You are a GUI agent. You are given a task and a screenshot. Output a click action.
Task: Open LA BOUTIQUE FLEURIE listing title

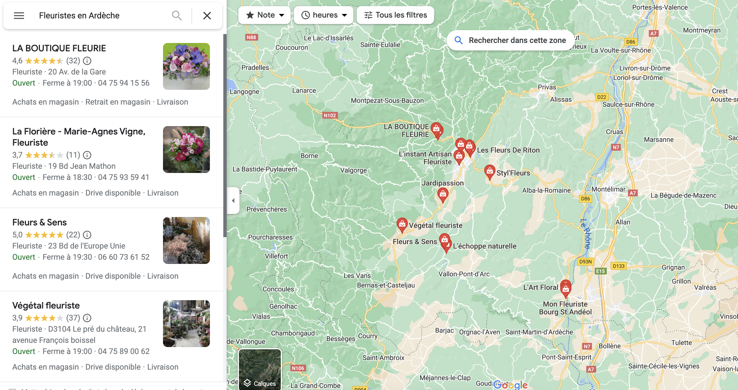coord(59,48)
